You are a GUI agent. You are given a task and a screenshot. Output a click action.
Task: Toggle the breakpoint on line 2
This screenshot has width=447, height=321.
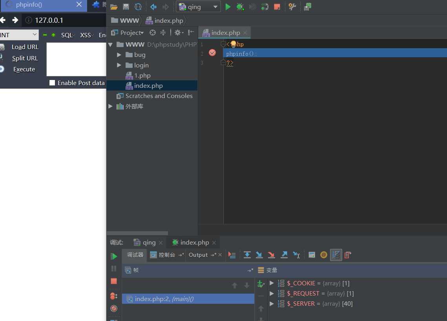[212, 53]
